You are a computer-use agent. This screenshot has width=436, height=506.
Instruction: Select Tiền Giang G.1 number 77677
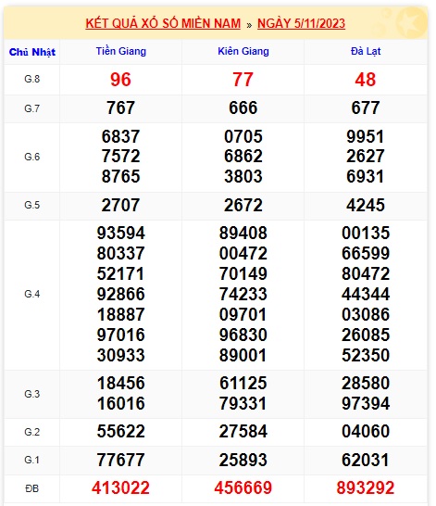point(120,460)
